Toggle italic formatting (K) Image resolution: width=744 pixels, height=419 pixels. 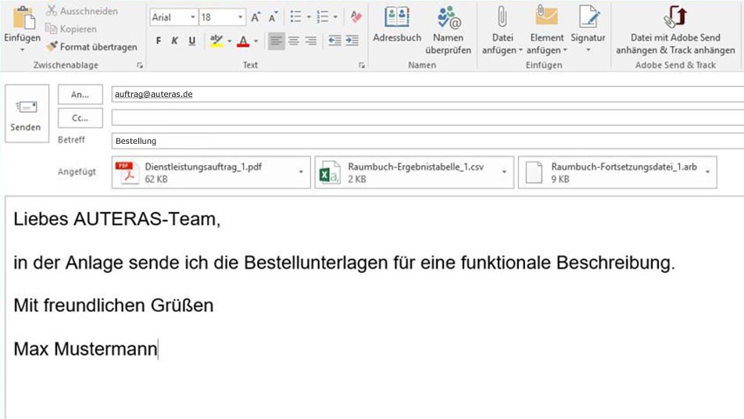[175, 41]
